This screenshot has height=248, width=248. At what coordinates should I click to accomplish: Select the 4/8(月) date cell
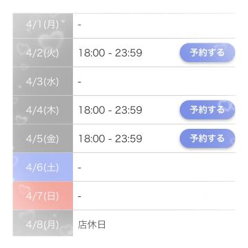click(43, 223)
